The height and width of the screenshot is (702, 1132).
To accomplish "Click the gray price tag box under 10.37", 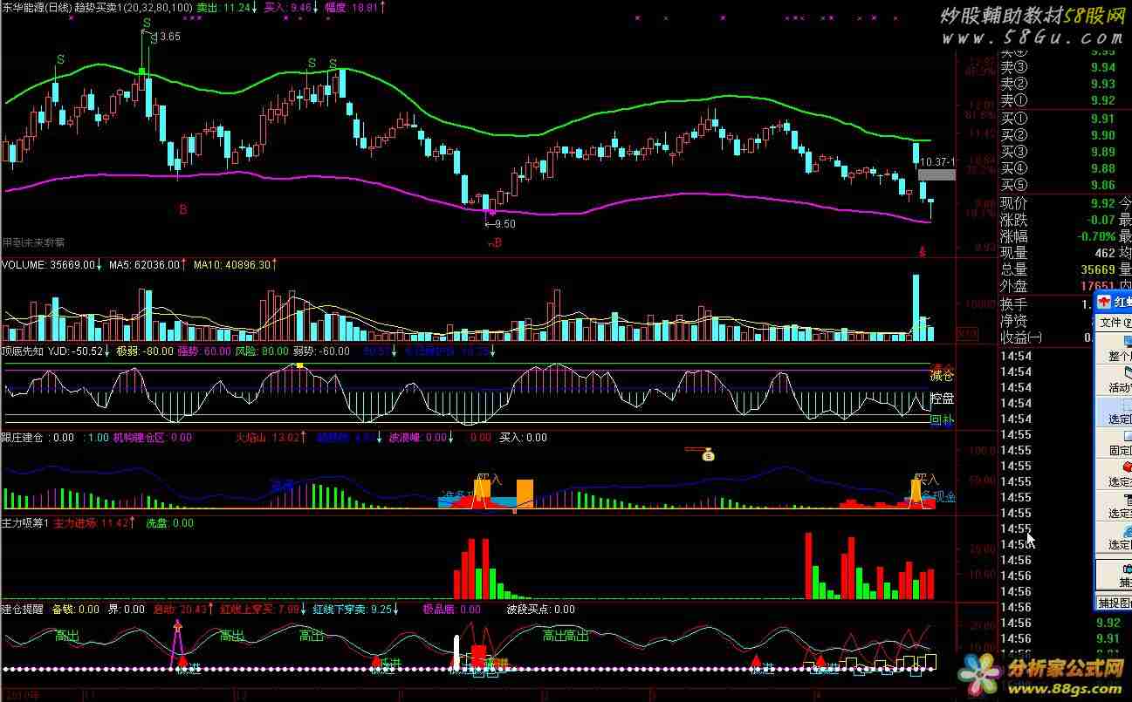I will click(x=936, y=174).
